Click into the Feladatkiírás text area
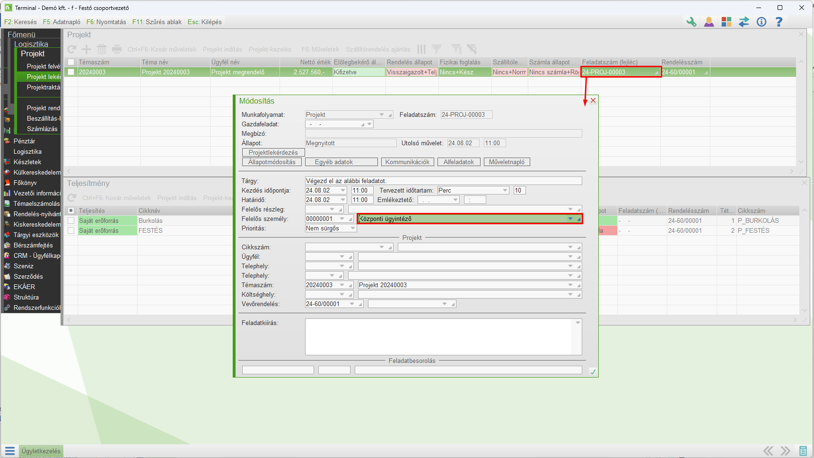 (x=438, y=336)
